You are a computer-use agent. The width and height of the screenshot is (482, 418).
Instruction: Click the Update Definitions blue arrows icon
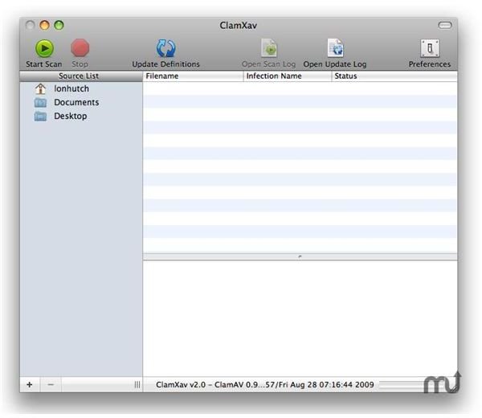(x=165, y=48)
